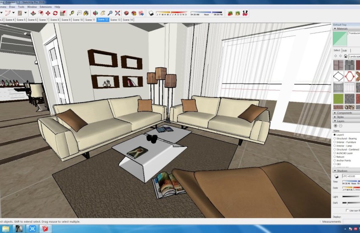Screen dimensions: 360x233
Task: Open the Rectangle tool dropdown arrow
Action: coord(25,13)
